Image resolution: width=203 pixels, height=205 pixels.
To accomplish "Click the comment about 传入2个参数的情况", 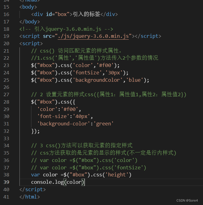I will coord(94,58).
